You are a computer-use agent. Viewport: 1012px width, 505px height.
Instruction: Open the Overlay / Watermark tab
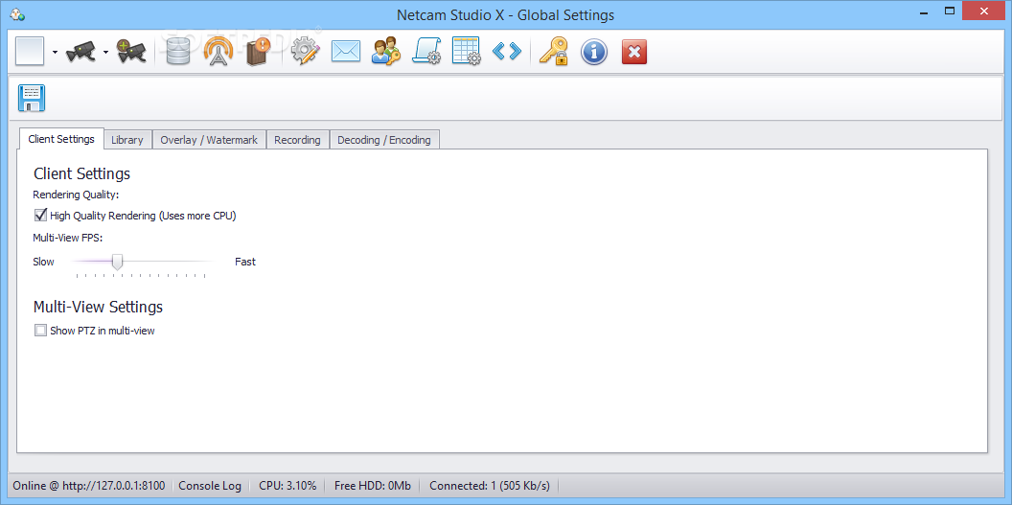click(x=209, y=139)
